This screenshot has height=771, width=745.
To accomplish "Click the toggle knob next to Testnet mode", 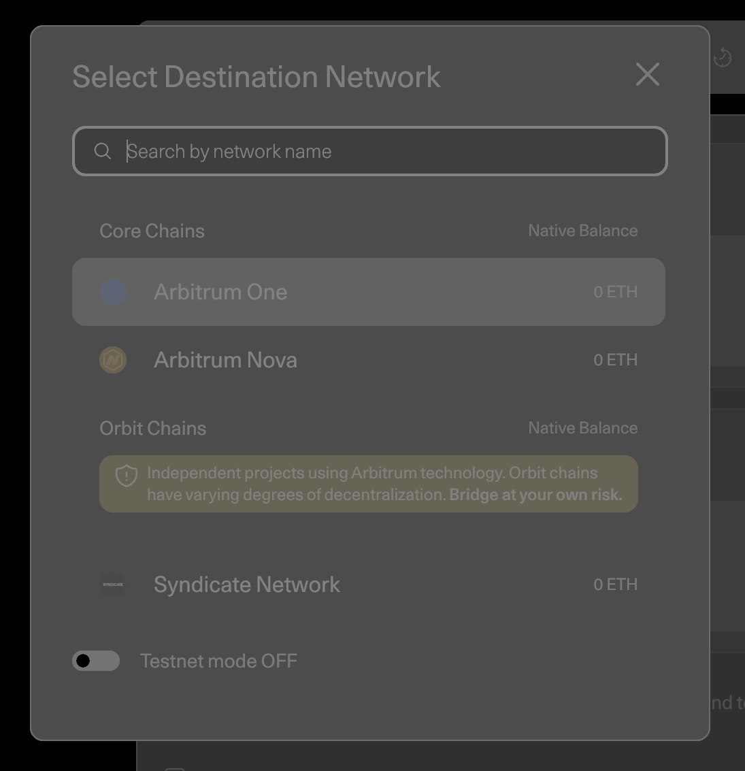I will tap(85, 661).
